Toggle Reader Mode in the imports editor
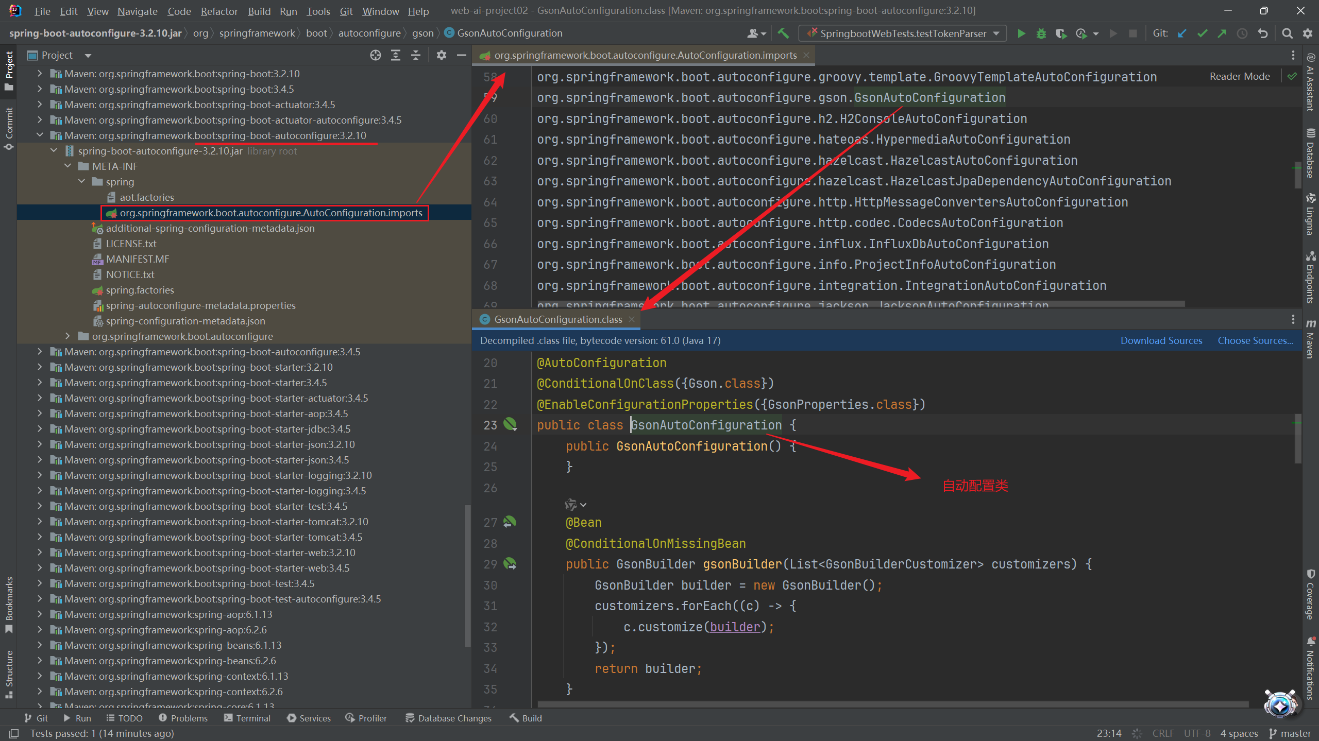The height and width of the screenshot is (741, 1319). (x=1239, y=76)
